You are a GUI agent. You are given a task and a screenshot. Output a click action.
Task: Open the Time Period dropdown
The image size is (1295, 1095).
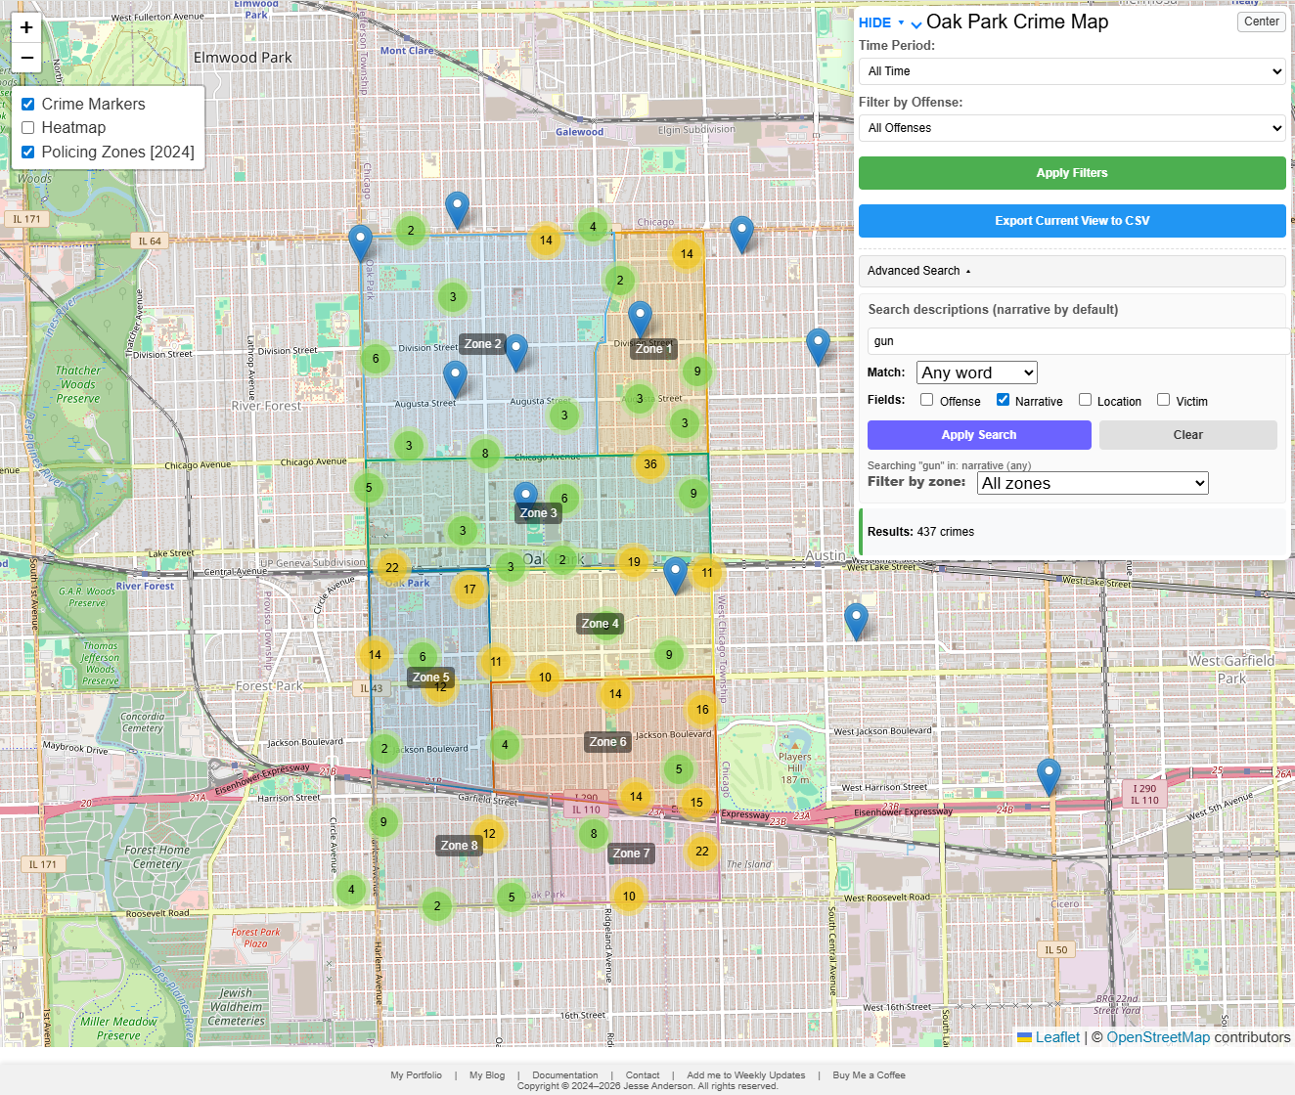1072,71
